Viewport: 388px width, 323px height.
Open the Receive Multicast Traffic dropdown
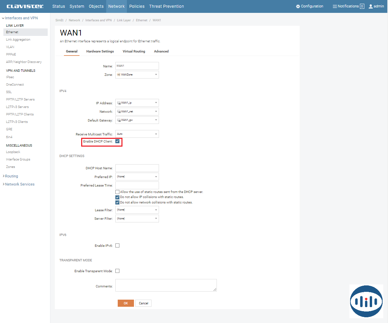coord(137,134)
